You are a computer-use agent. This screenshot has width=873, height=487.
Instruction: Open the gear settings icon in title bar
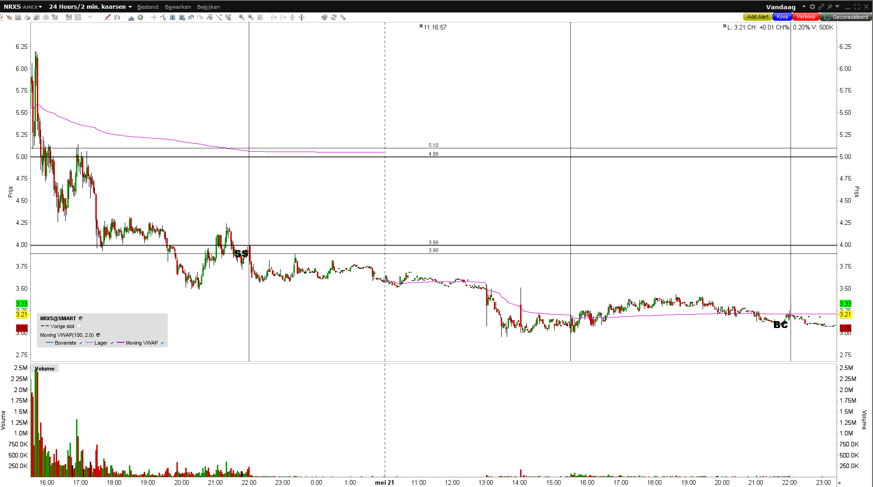coord(813,6)
